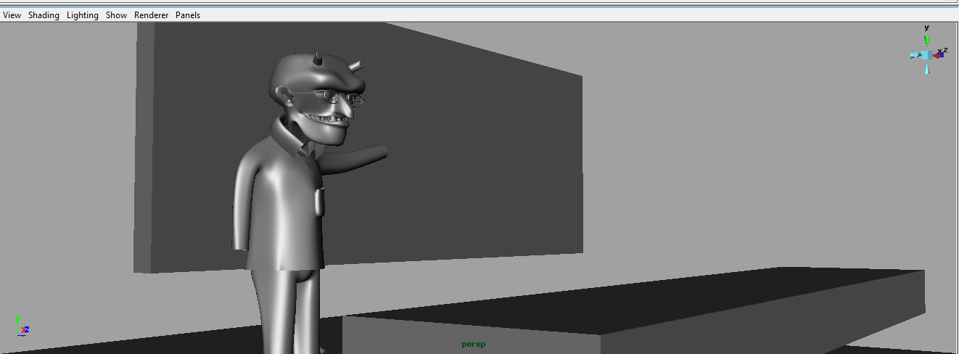Open the Shading menu
The image size is (959, 354).
(44, 15)
